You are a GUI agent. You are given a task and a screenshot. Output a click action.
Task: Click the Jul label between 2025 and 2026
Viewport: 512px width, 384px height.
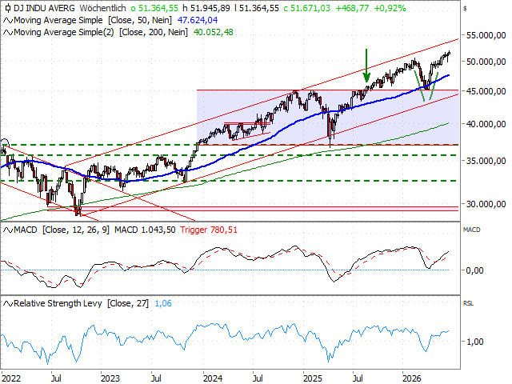pos(358,378)
